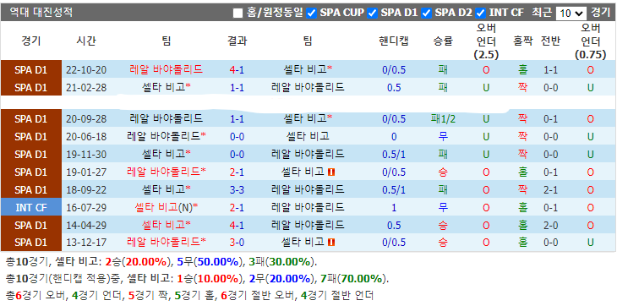Click halftime score 2-0 on 14-04-29
The height and width of the screenshot is (306, 617).
coord(550,226)
